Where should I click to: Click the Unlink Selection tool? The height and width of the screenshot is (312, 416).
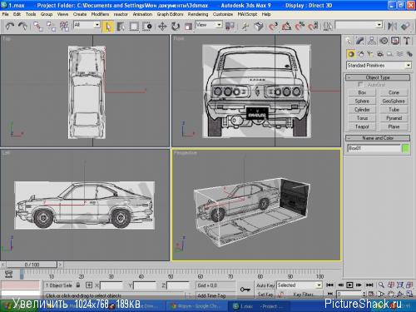[x=51, y=27]
